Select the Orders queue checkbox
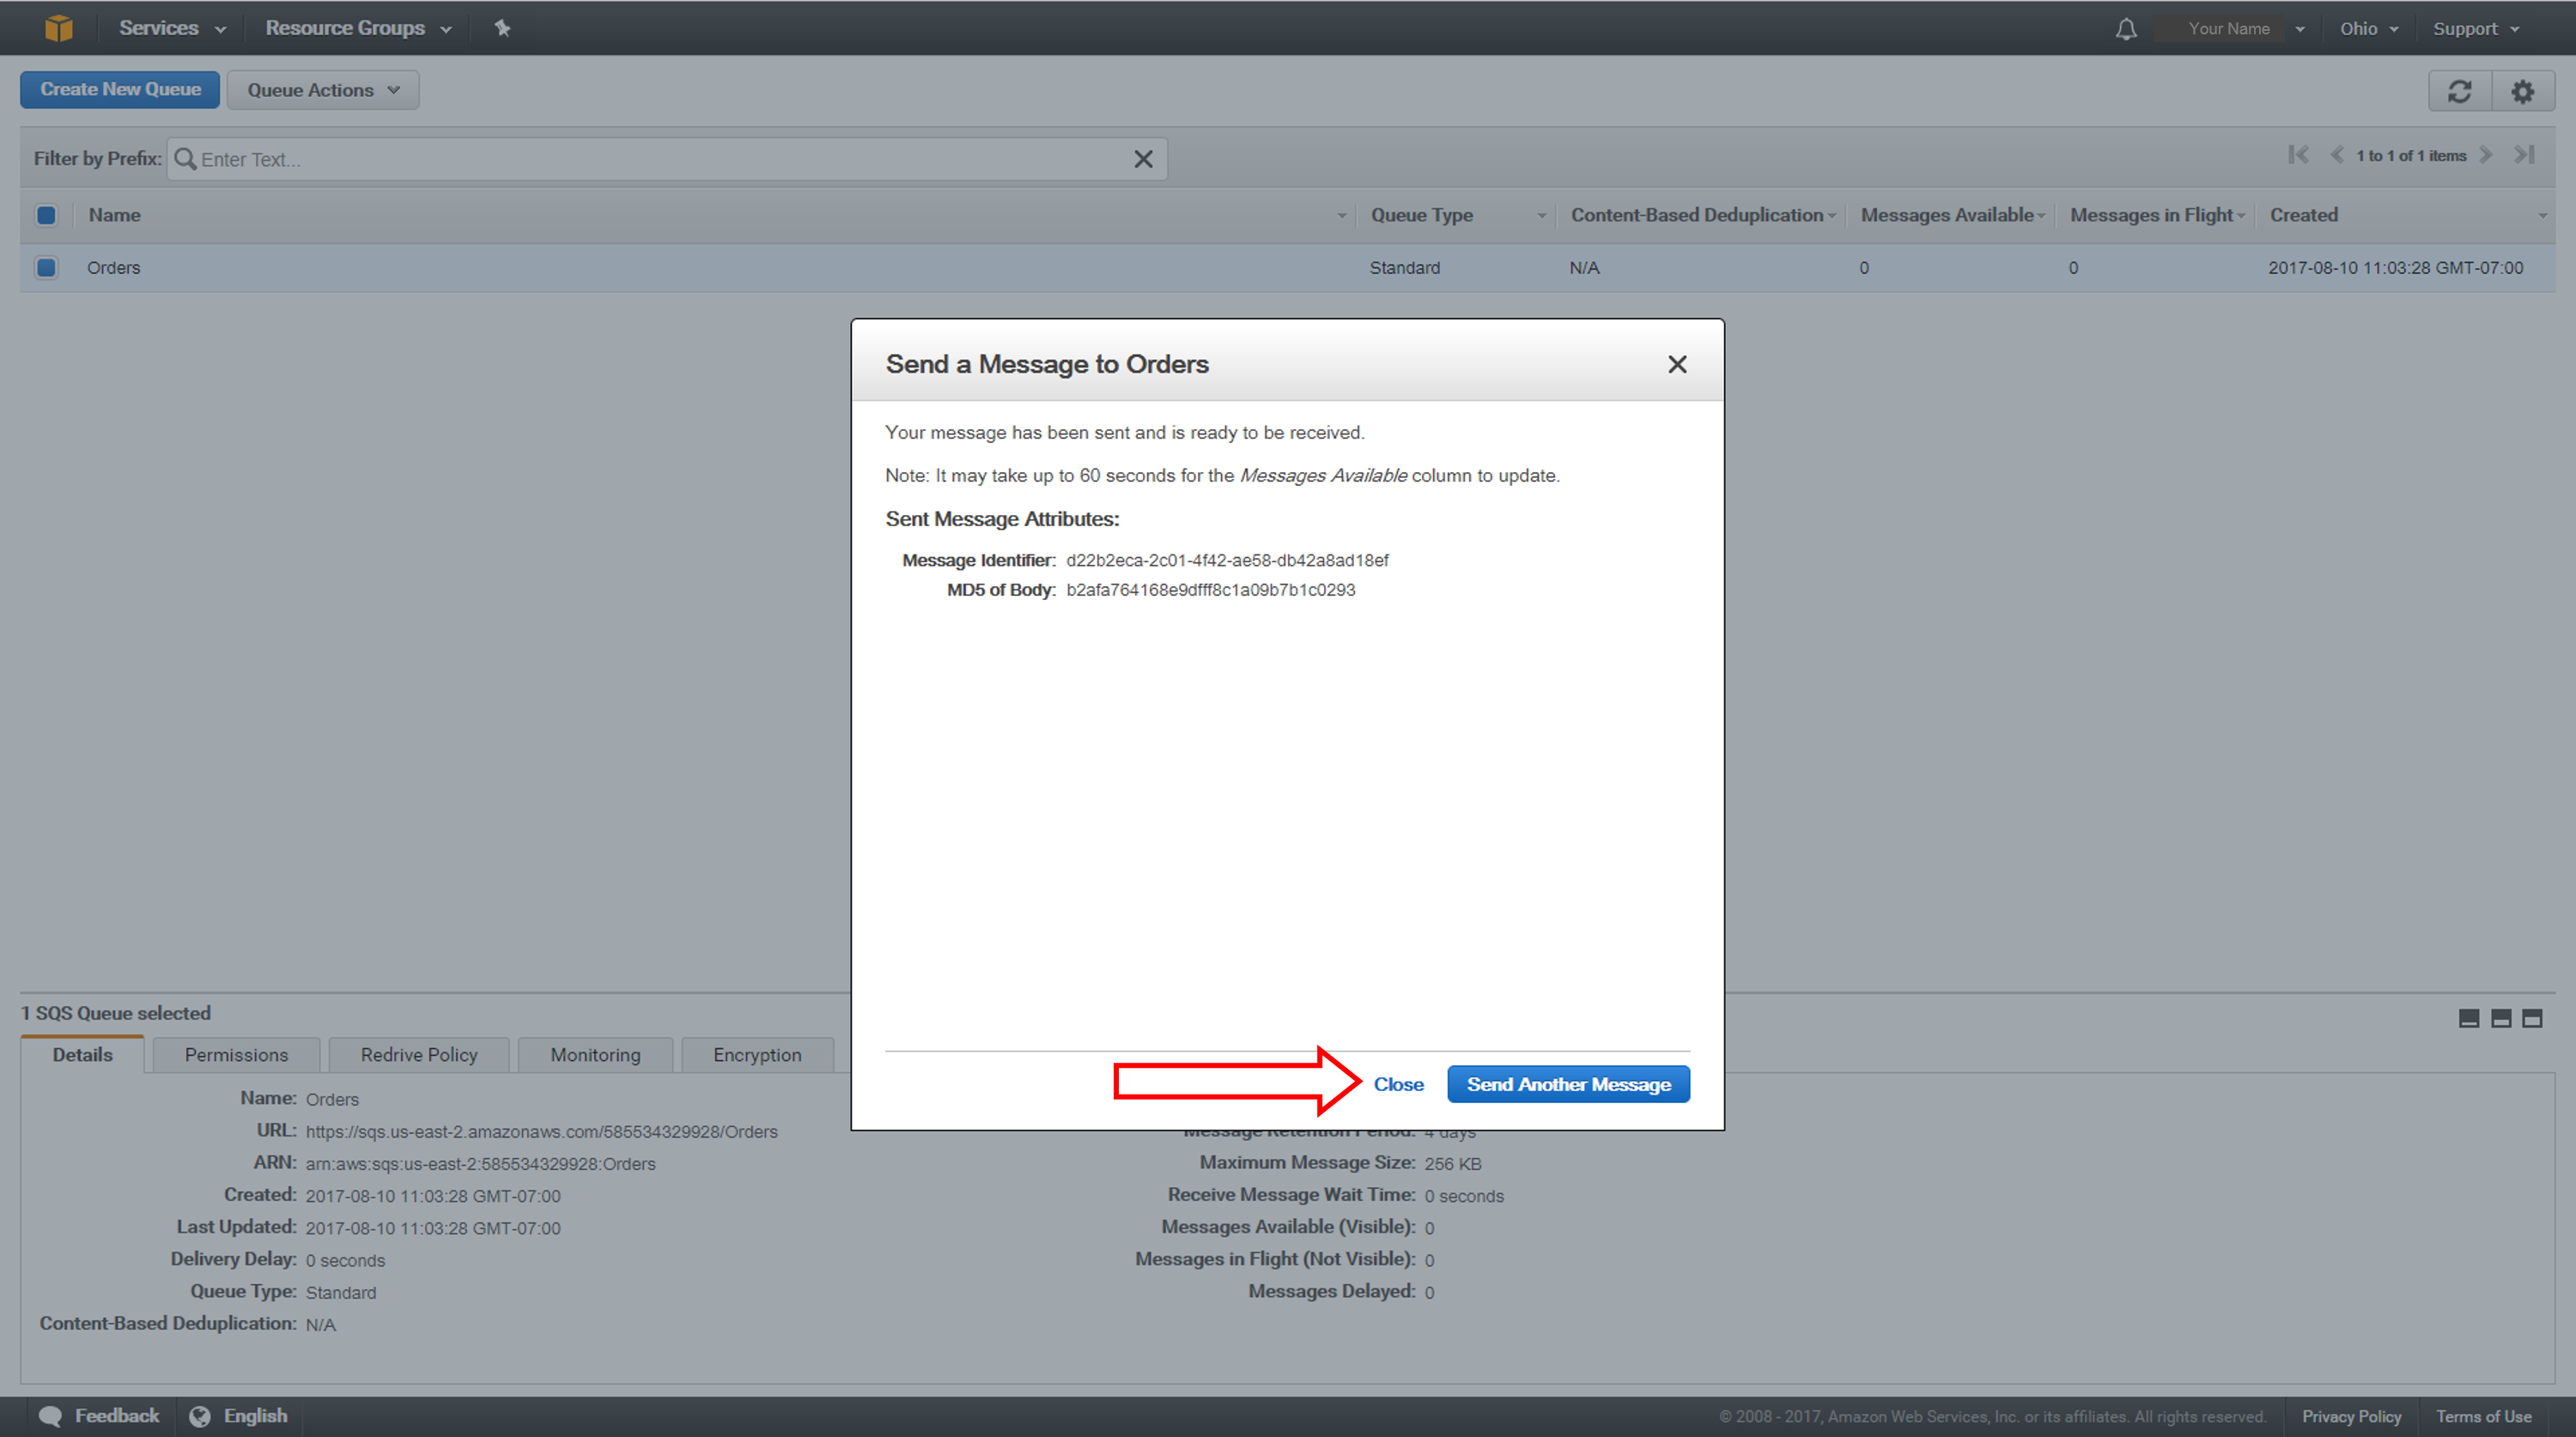This screenshot has width=2576, height=1437. 46,267
